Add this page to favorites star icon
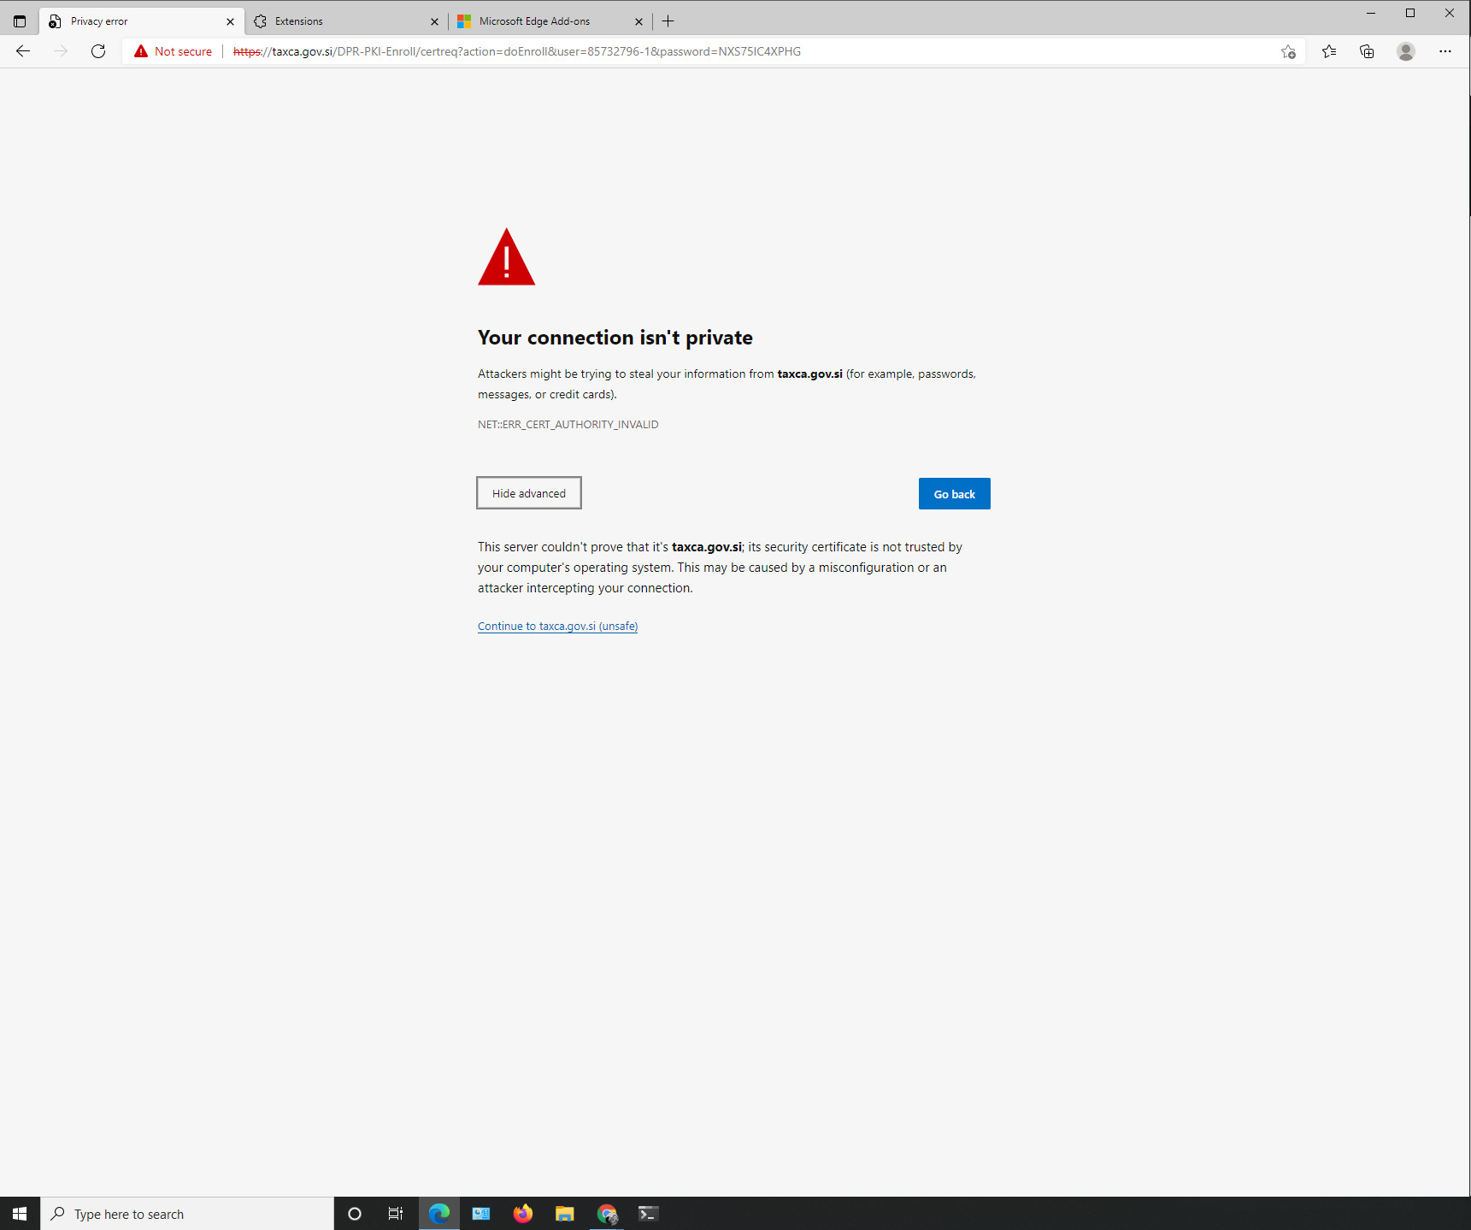This screenshot has width=1471, height=1230. pyautogui.click(x=1288, y=51)
